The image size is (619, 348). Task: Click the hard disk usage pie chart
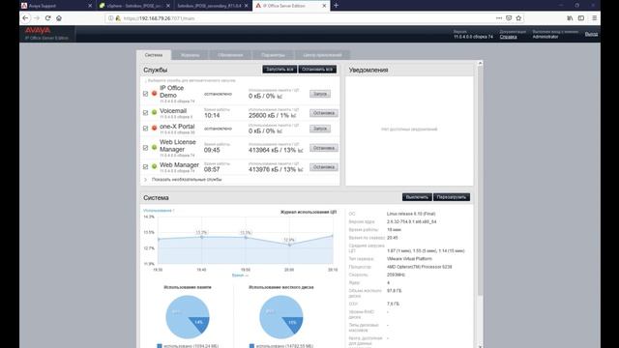[281, 317]
